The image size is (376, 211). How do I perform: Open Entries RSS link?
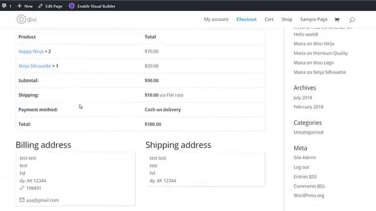pos(305,176)
